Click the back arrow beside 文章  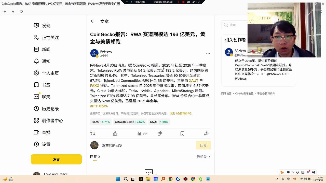93,21
